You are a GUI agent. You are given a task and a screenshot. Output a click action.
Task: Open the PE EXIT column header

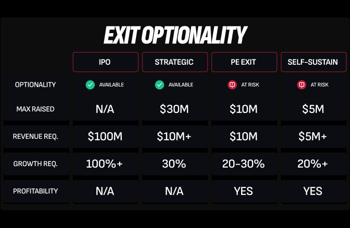244,62
